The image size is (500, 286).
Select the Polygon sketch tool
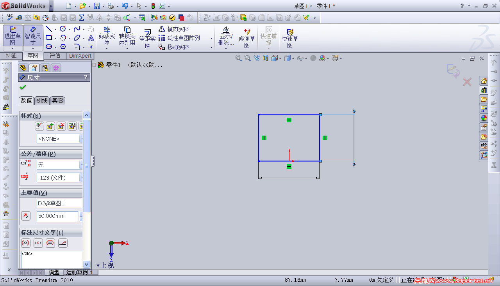63,47
